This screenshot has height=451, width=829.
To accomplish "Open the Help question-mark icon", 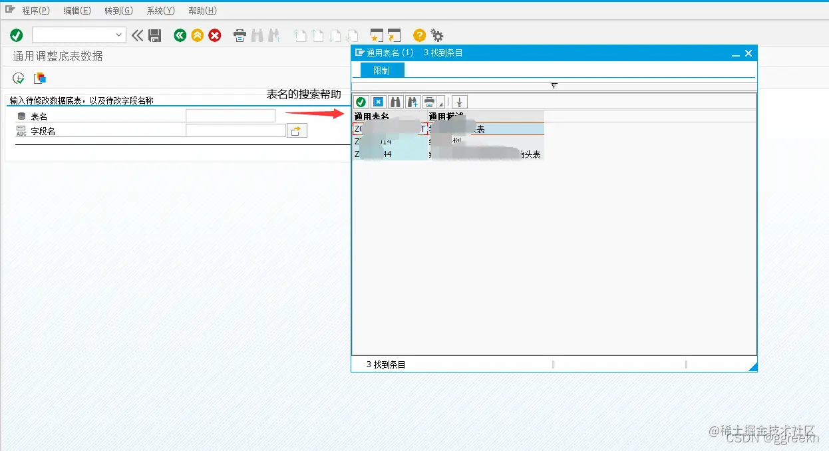I will pyautogui.click(x=418, y=35).
